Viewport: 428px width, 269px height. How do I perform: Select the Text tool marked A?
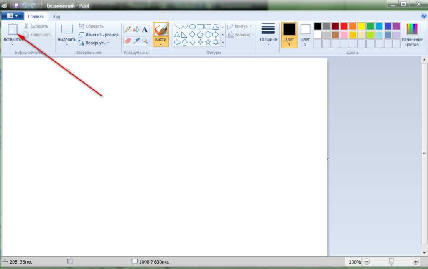145,29
